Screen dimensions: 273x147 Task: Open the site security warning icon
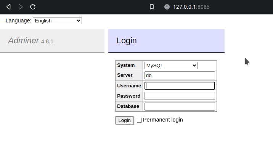tap(167, 7)
